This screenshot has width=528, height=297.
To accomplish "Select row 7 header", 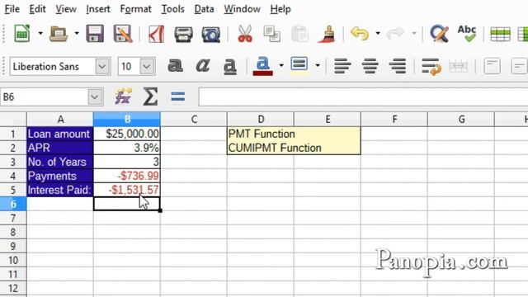I will click(x=13, y=218).
